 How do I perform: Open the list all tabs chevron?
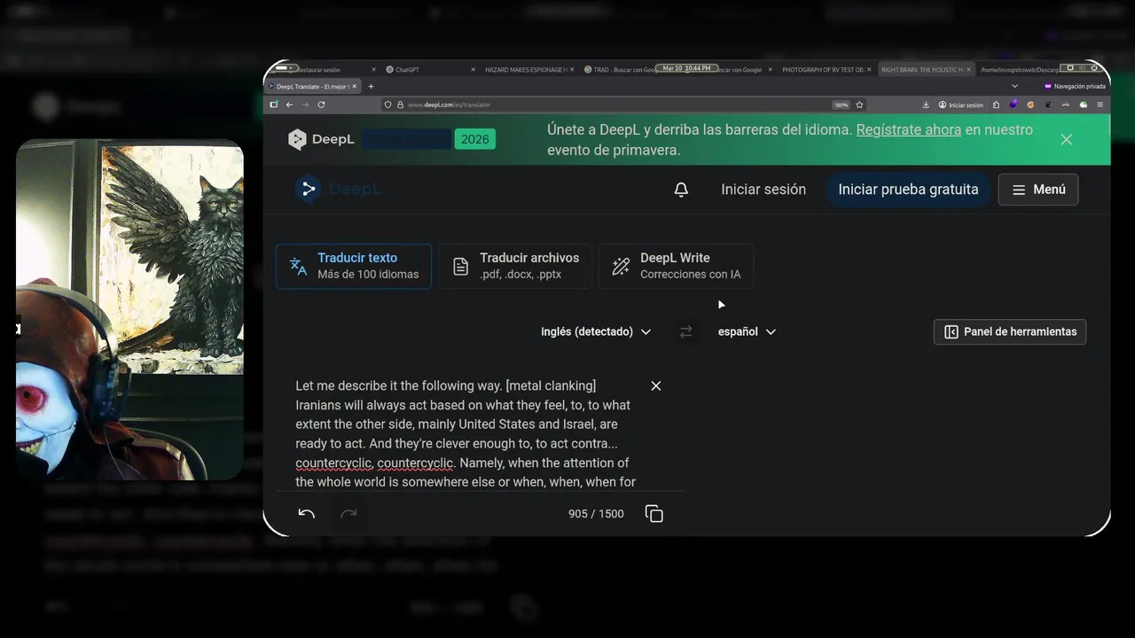pyautogui.click(x=1014, y=86)
